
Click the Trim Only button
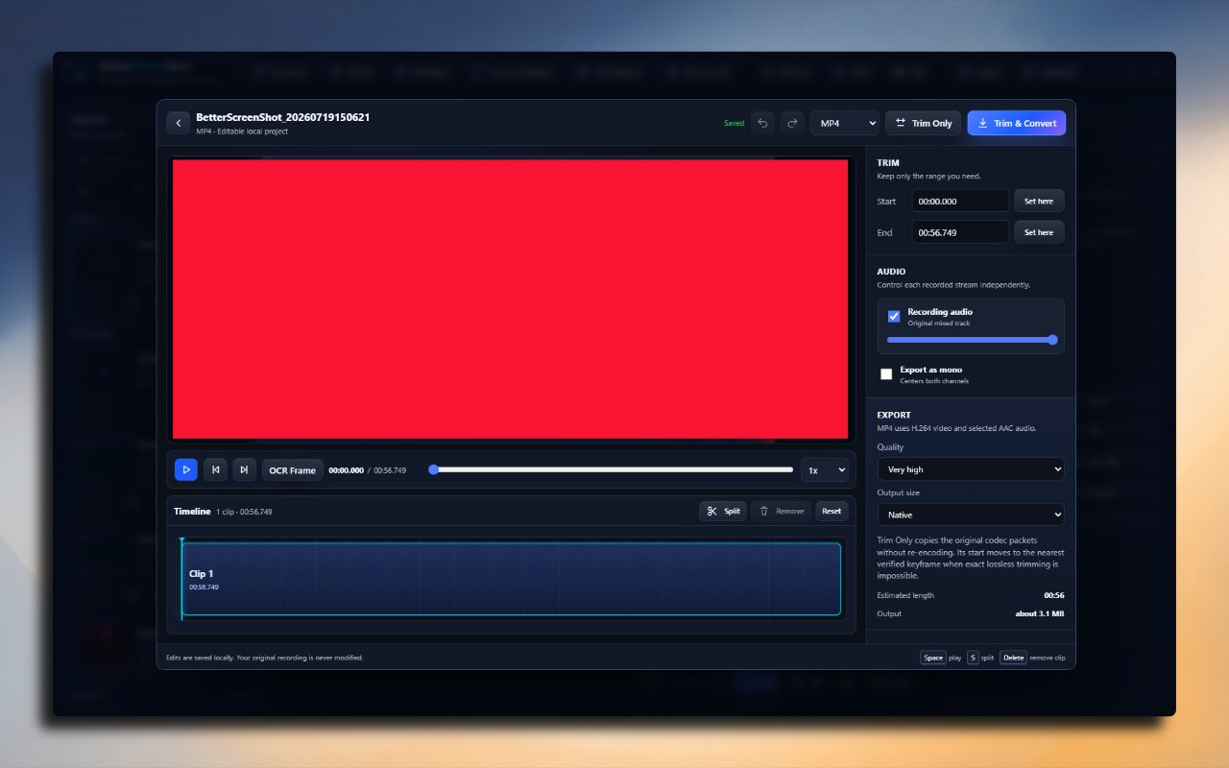[x=923, y=123]
